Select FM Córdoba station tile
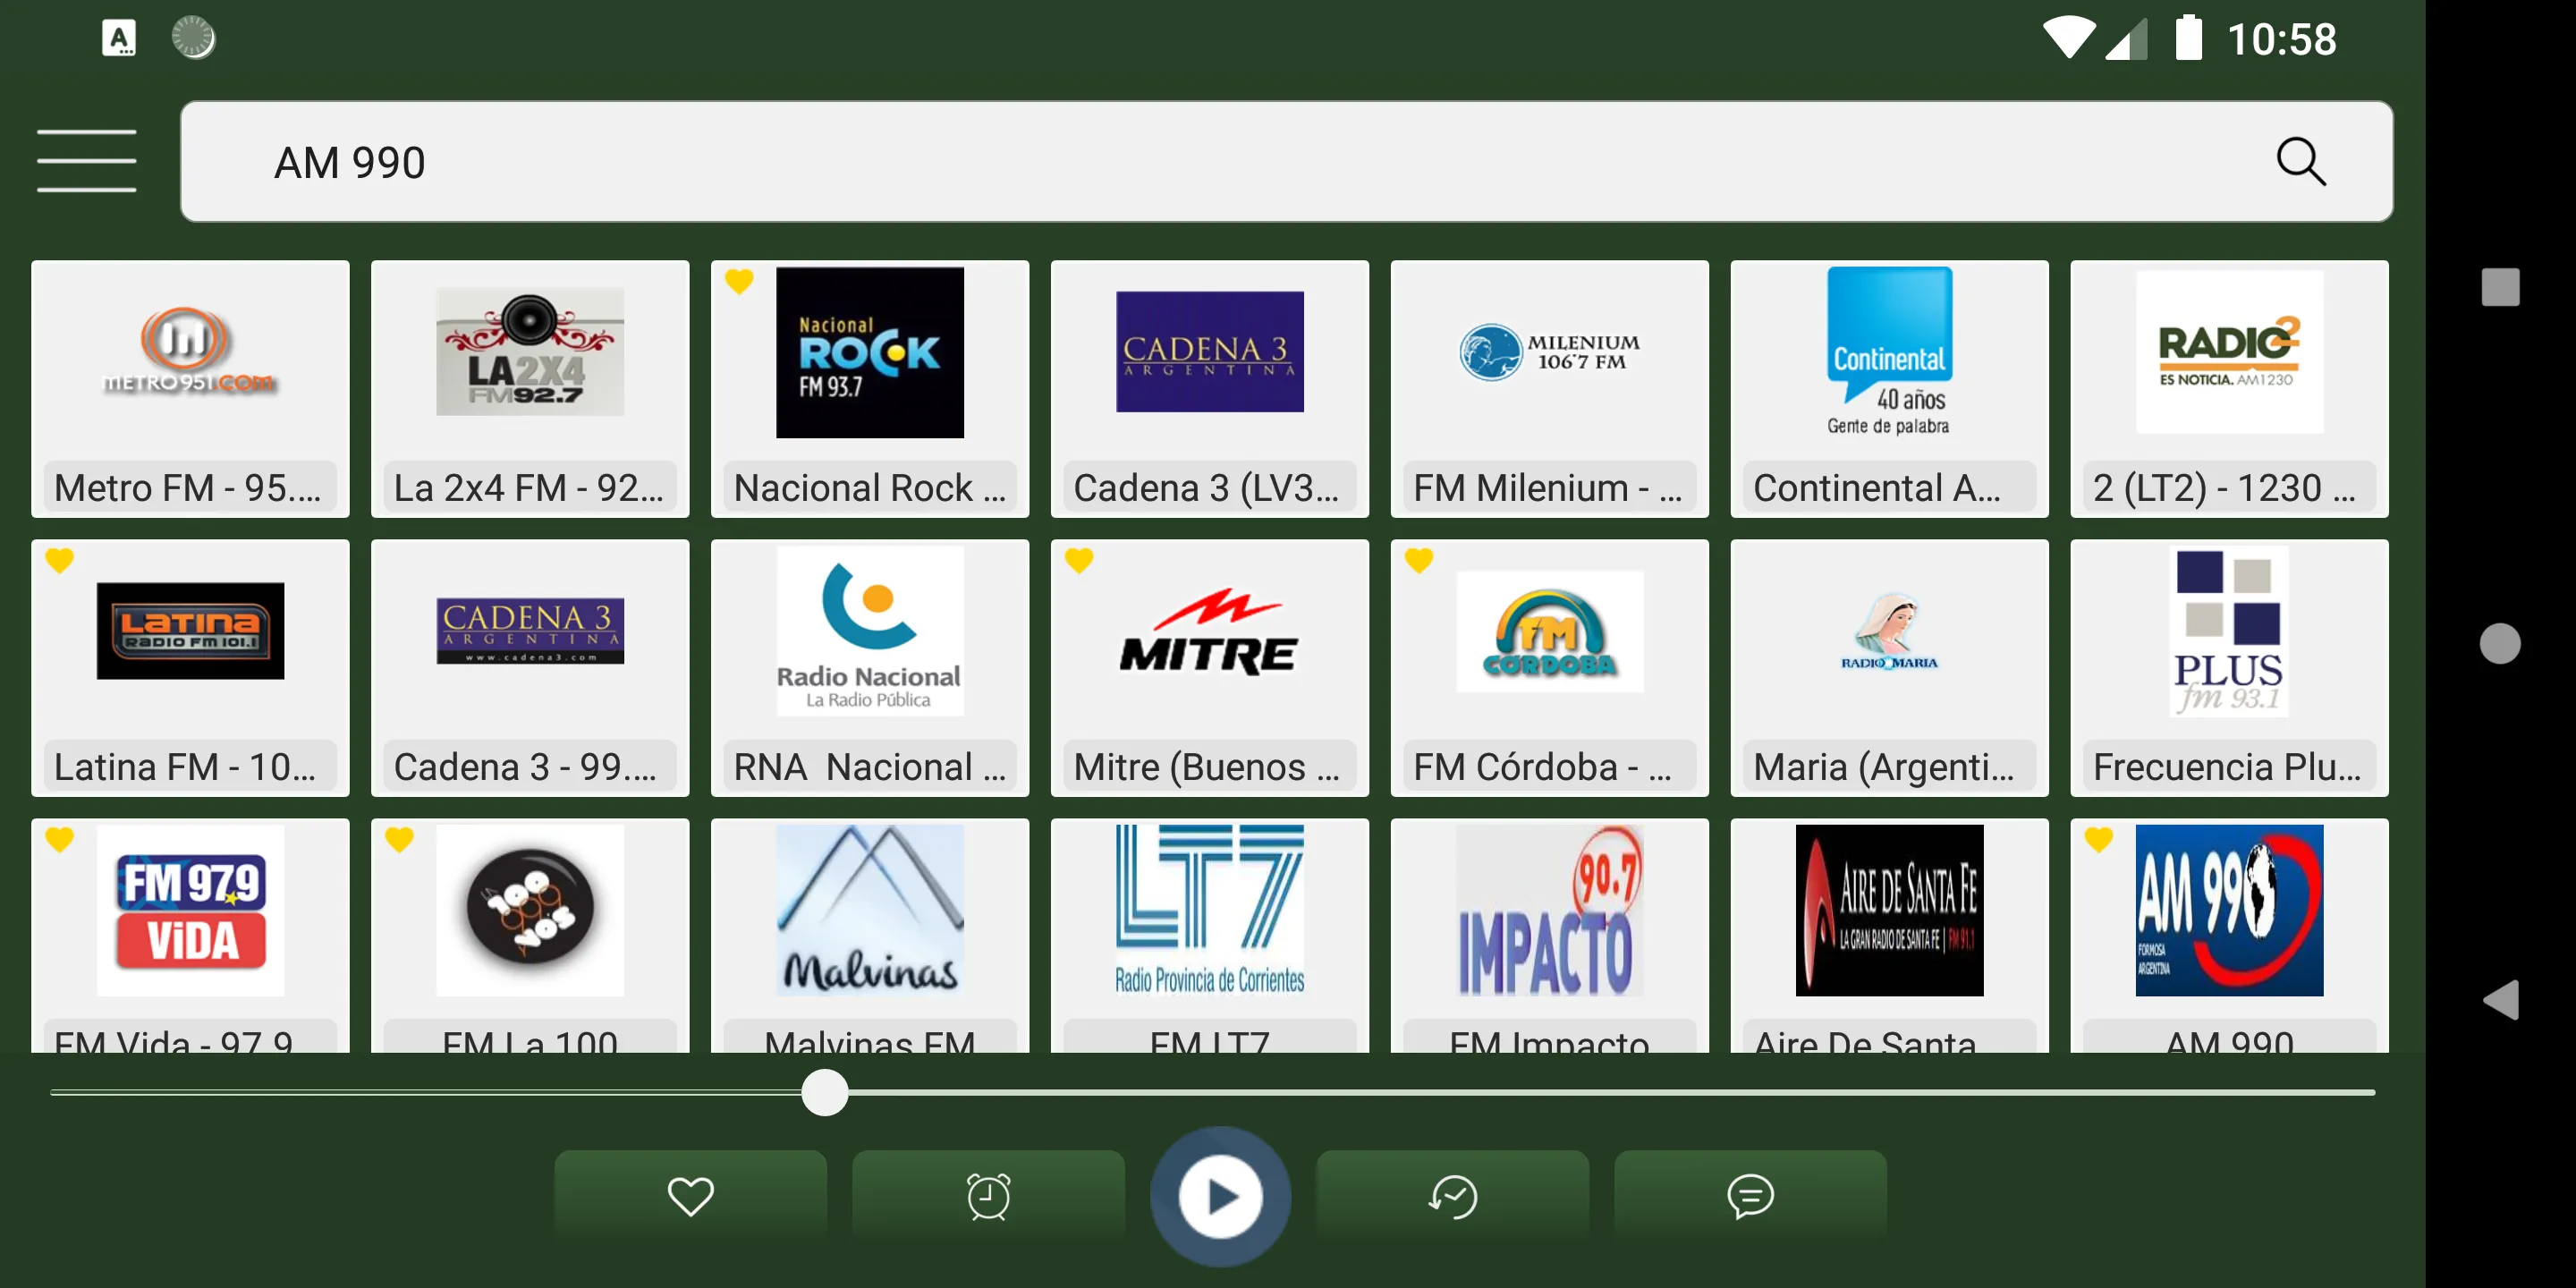The image size is (2576, 1288). [x=1550, y=668]
